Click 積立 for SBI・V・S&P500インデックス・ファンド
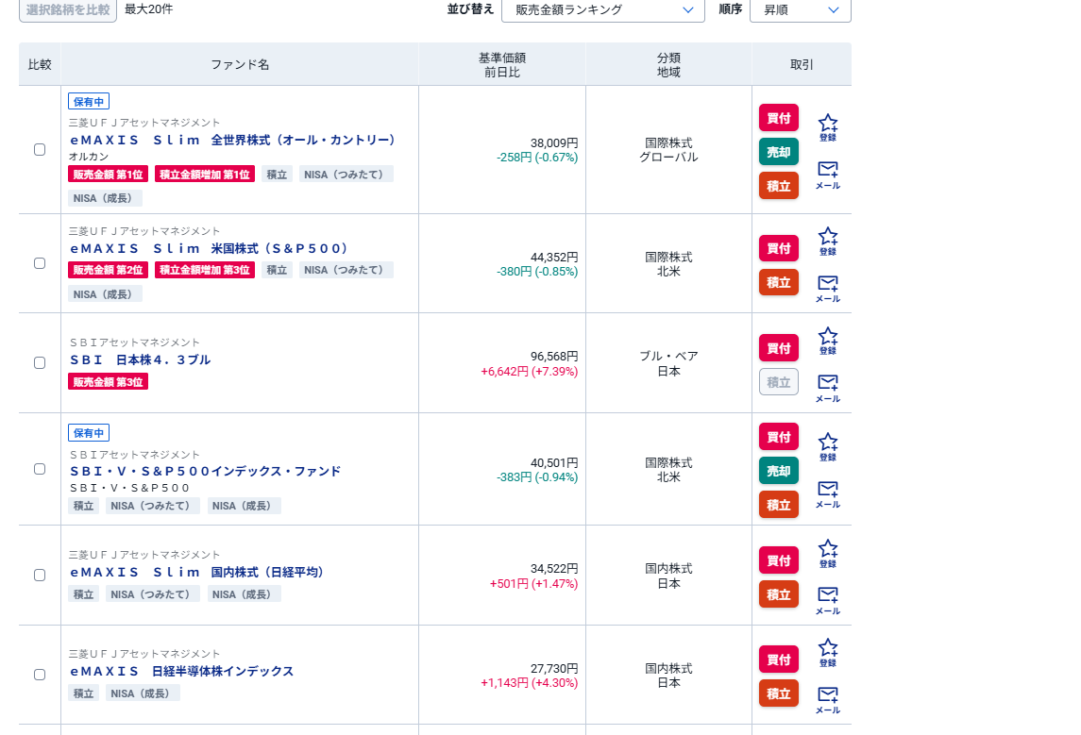 778,505
